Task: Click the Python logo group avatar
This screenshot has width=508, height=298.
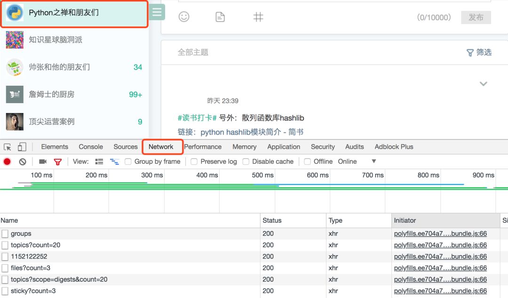Action: tap(15, 13)
